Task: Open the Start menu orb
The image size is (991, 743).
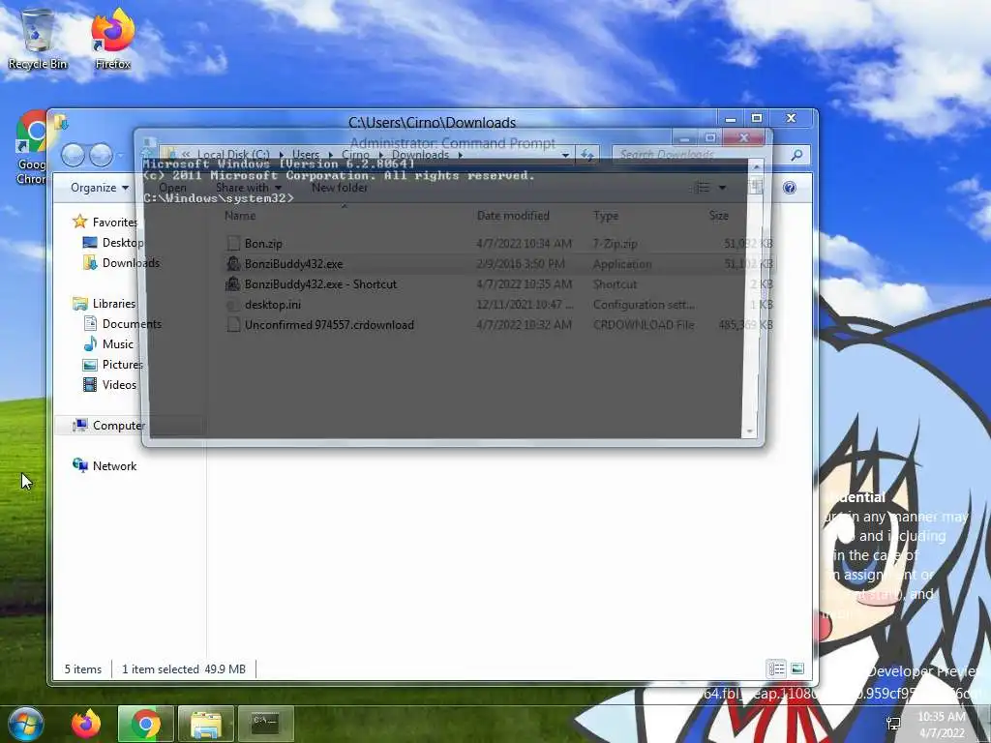Action: point(26,724)
